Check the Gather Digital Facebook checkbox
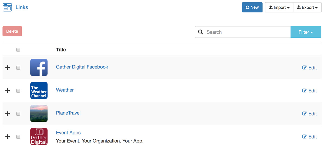The image size is (324, 149). 18,68
